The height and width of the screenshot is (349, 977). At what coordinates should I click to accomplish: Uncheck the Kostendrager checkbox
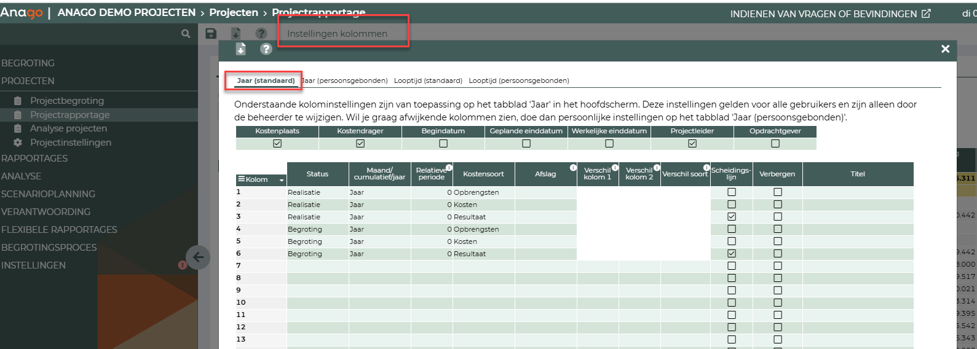click(x=360, y=143)
